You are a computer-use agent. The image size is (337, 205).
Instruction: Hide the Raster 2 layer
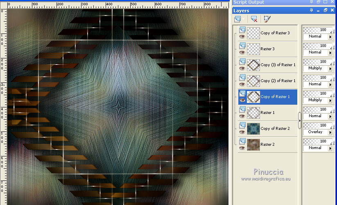(242, 148)
